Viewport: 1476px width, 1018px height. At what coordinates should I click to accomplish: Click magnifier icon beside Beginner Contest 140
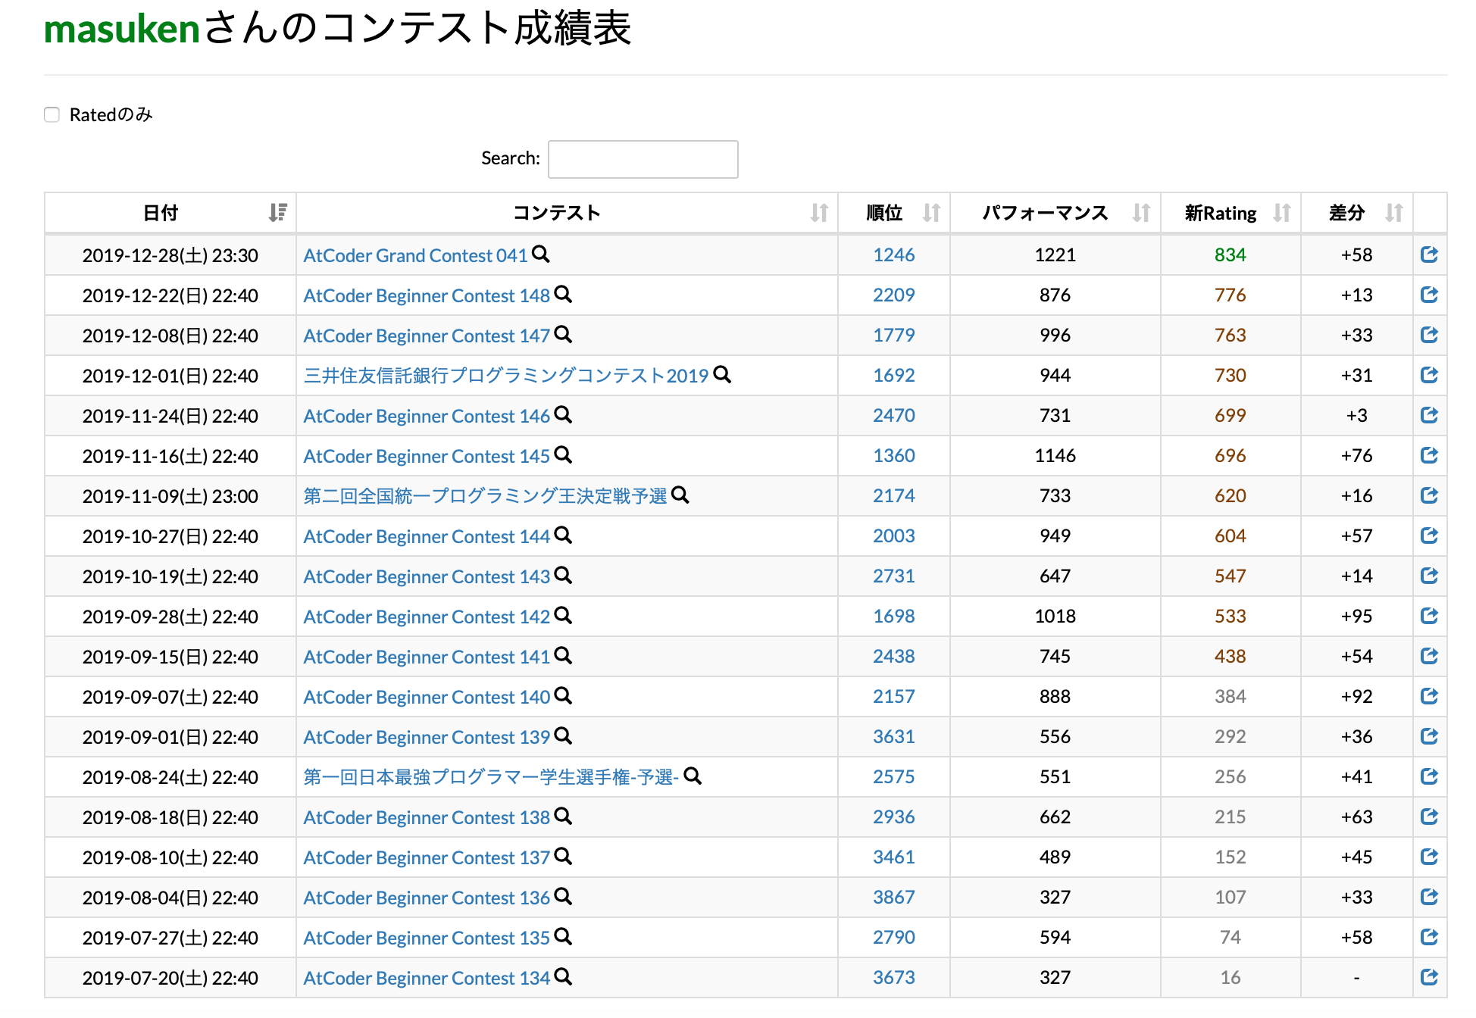[x=563, y=695]
